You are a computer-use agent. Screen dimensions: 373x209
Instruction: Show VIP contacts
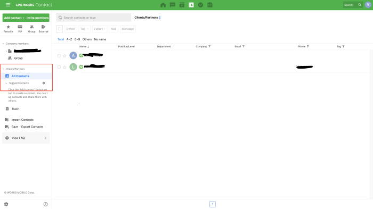click(20, 29)
